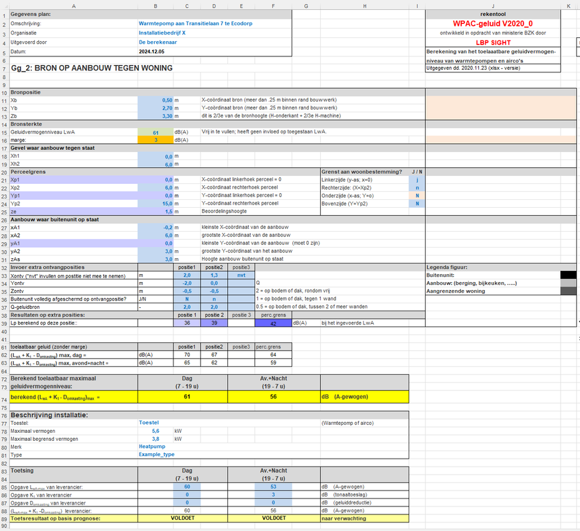Select the Bovenzijde J/N cell 'N'

pos(417,204)
